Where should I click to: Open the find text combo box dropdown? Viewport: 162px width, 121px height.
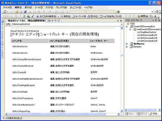point(152,12)
